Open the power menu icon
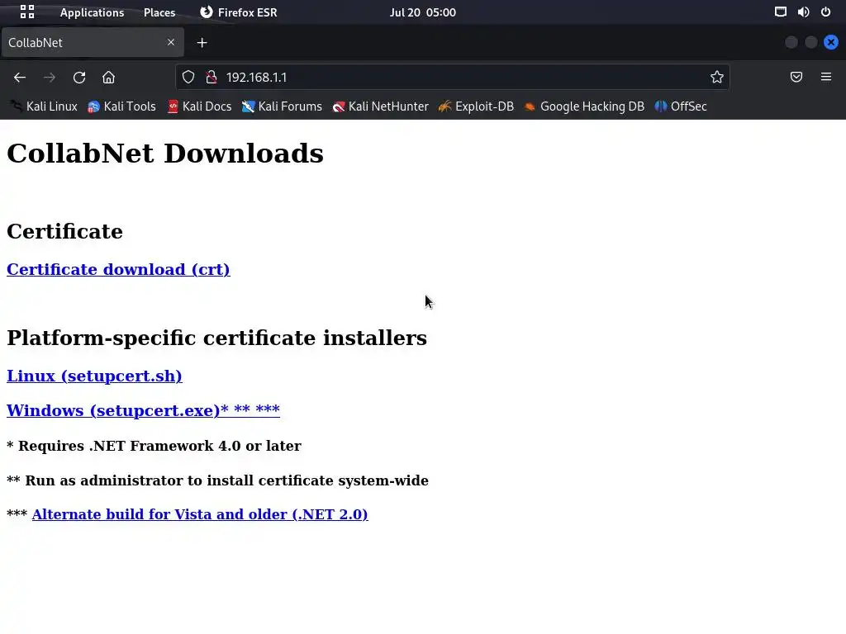Viewport: 846px width, 634px height. point(825,12)
